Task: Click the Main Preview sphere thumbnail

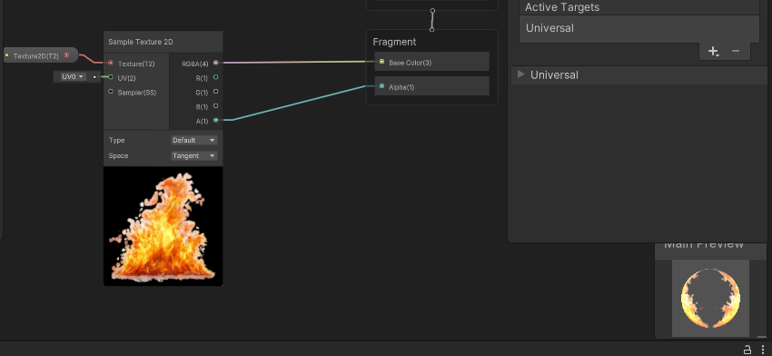Action: (x=710, y=299)
